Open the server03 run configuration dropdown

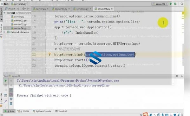[x=160, y=4]
